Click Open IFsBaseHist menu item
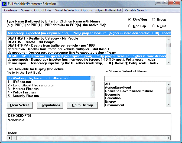This screenshot has height=143, width=182. [x=109, y=10]
